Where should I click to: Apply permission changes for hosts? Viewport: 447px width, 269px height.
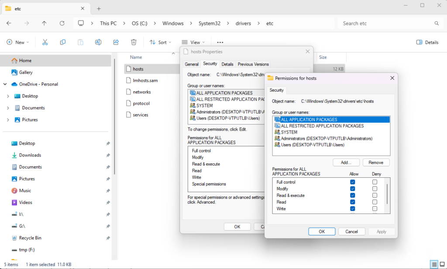tap(381, 231)
